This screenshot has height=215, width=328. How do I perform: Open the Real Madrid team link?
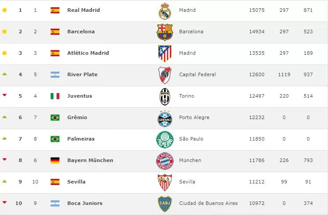coord(83,10)
